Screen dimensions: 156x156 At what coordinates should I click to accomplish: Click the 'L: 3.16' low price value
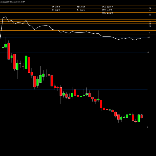81,10
